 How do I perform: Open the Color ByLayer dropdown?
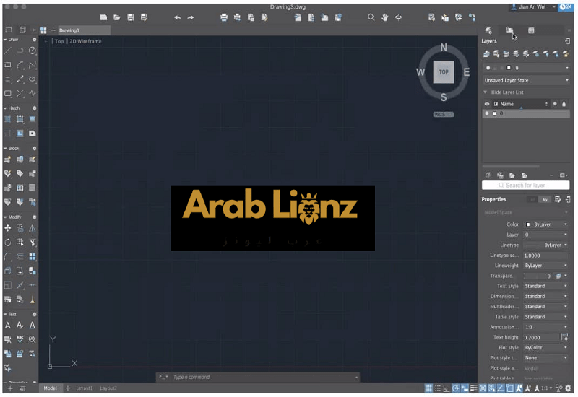[x=546, y=224]
